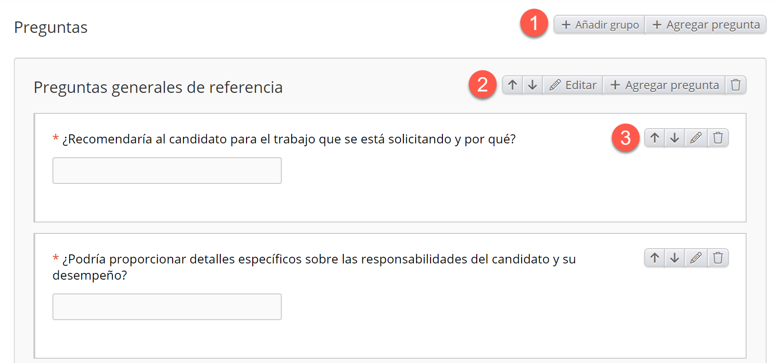Move the '¿Podría proporcionar detalles' question up
The image size is (779, 363).
click(655, 258)
